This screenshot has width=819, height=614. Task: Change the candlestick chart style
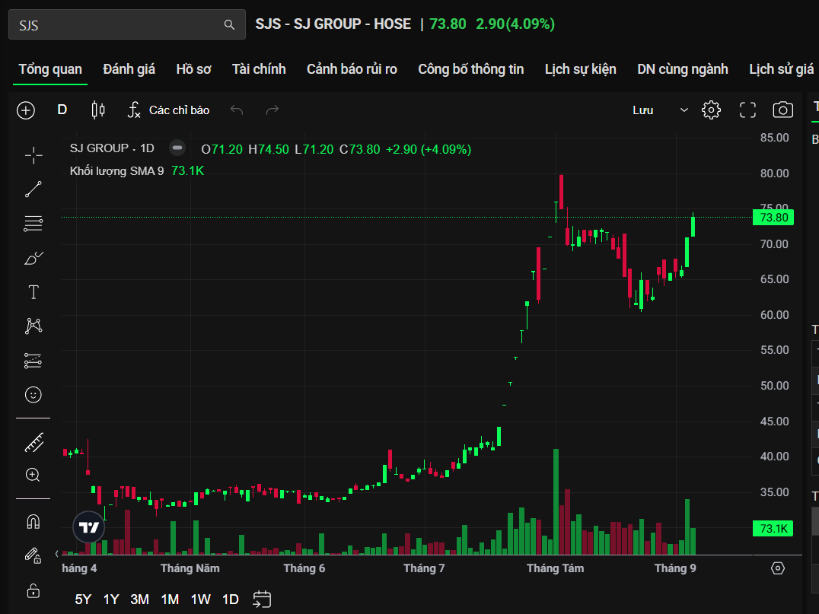(98, 110)
